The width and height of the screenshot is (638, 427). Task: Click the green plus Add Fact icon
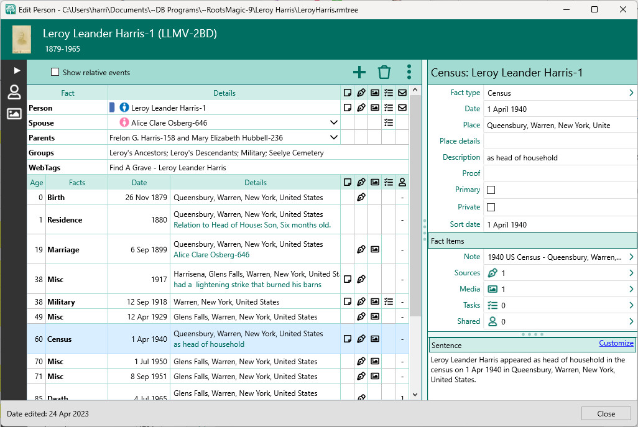(x=359, y=72)
